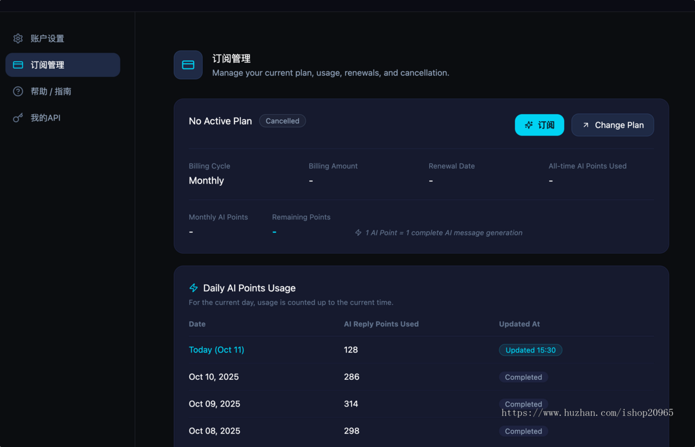
Task: Click the Renewal Date label
Action: [452, 166]
